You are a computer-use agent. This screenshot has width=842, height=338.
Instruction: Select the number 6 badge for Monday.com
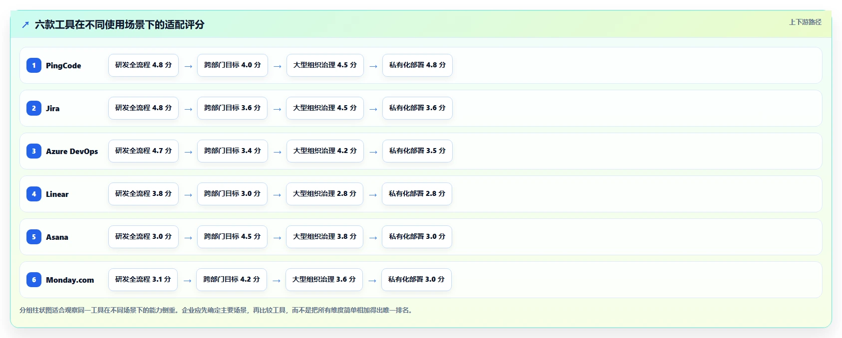tap(34, 280)
